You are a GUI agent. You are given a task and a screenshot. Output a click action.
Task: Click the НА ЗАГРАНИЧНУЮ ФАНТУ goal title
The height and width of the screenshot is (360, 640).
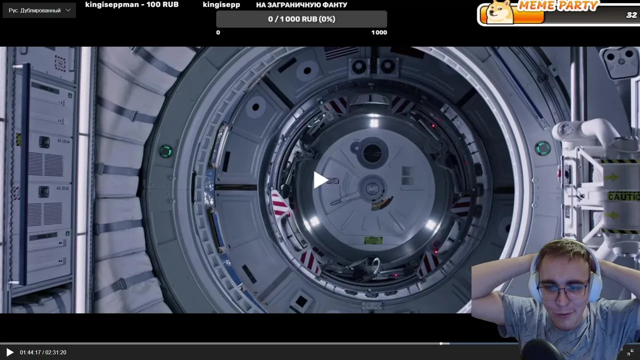pos(301,5)
